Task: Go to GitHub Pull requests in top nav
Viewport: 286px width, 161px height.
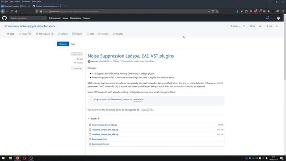Action: tap(55, 18)
